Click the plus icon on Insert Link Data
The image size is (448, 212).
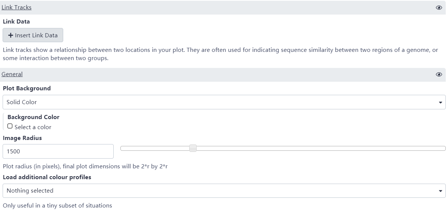(x=11, y=35)
